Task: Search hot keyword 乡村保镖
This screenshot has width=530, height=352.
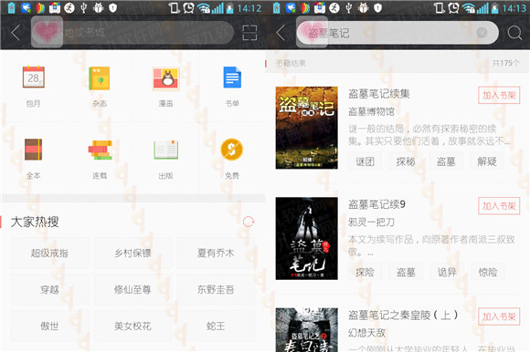Action: tap(132, 253)
